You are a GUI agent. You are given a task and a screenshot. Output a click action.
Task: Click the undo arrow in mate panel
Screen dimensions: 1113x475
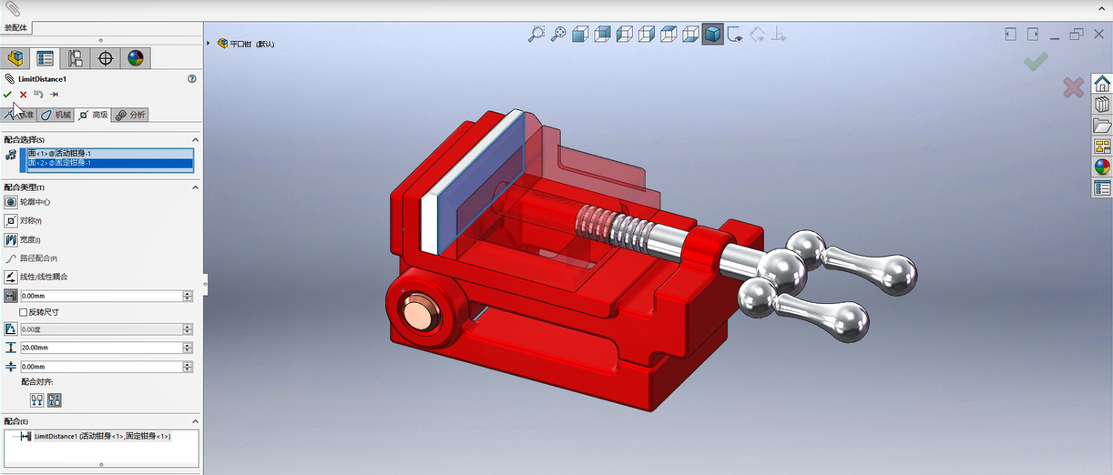point(38,94)
